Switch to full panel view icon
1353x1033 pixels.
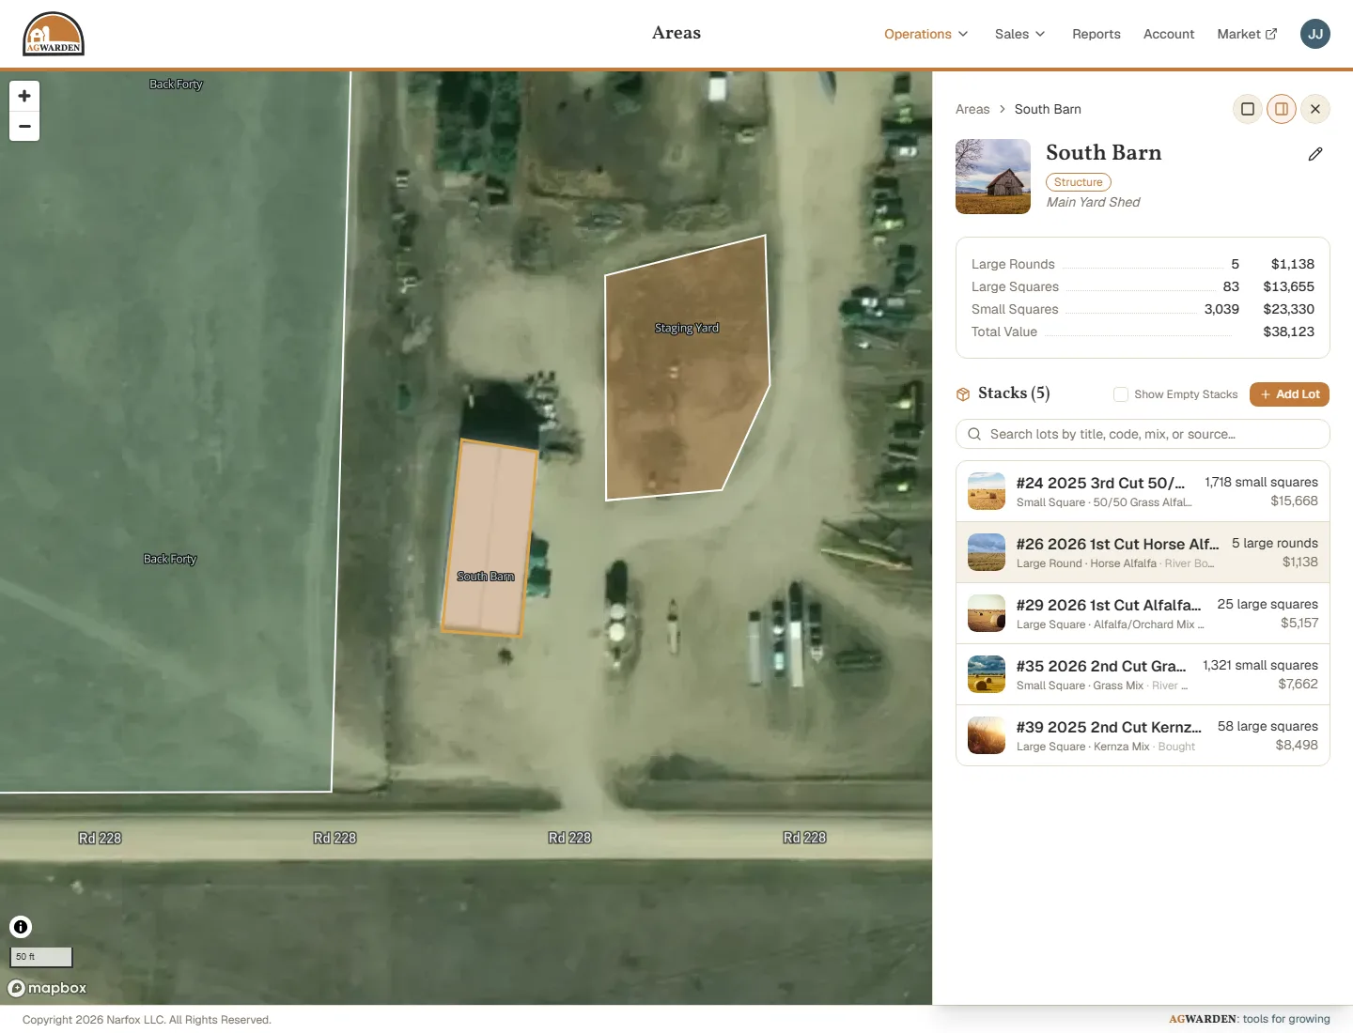click(x=1248, y=109)
